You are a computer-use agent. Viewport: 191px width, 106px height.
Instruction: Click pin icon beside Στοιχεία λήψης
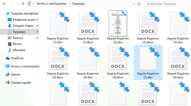pyautogui.click(x=37, y=26)
